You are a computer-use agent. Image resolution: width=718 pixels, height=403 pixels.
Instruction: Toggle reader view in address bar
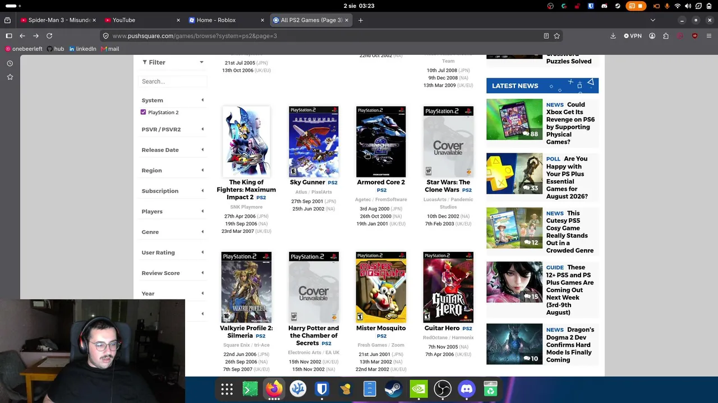click(546, 36)
